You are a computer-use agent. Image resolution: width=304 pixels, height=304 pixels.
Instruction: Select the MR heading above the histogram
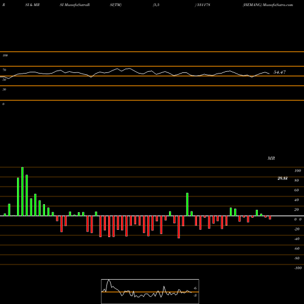point(271,158)
